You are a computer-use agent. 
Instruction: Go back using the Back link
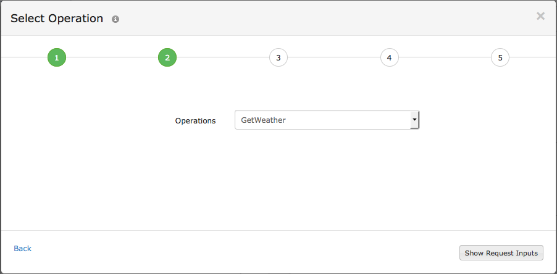tap(22, 248)
